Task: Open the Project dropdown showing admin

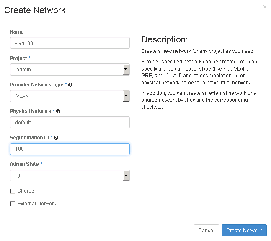Action: point(70,69)
